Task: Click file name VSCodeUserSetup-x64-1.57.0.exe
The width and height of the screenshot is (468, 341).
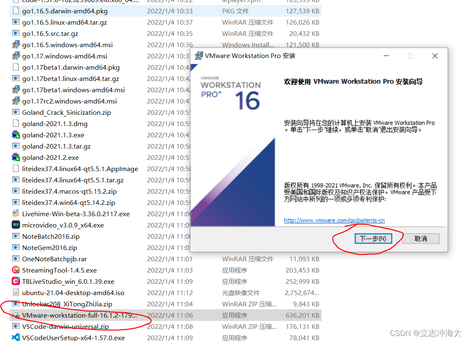Action: pos(73,338)
